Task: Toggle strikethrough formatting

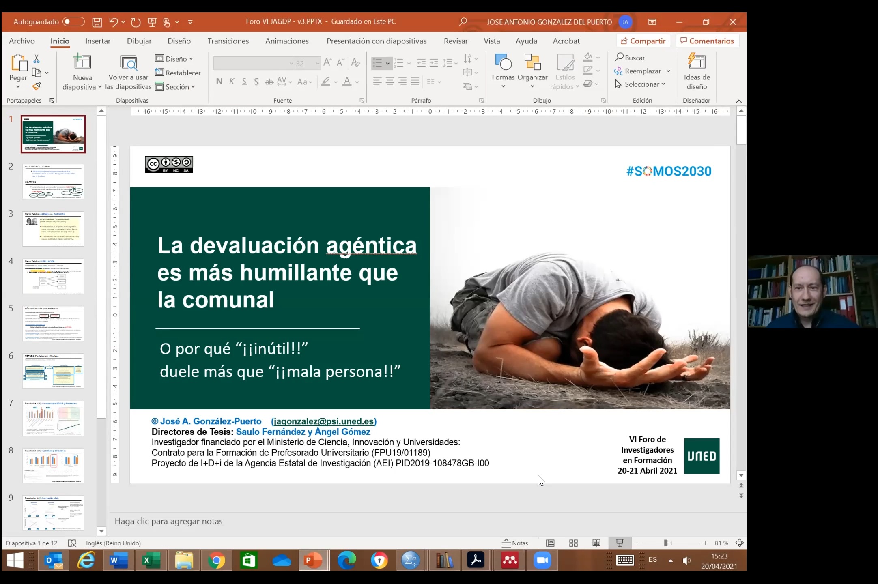Action: click(x=269, y=82)
